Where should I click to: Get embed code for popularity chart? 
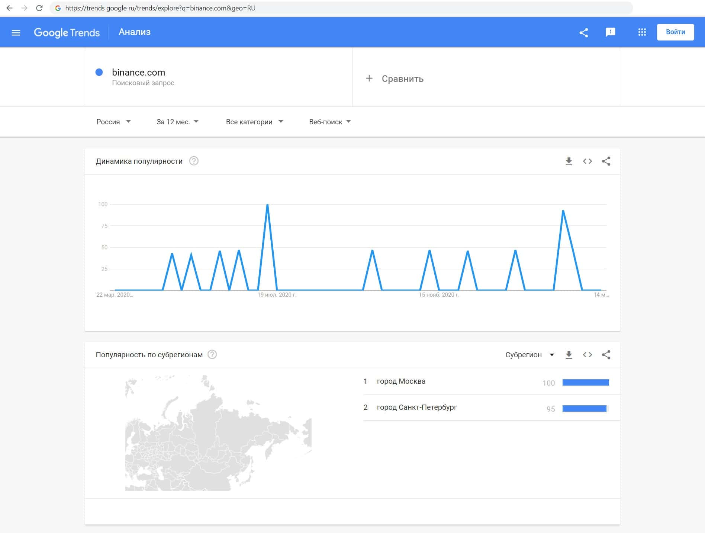click(x=587, y=161)
